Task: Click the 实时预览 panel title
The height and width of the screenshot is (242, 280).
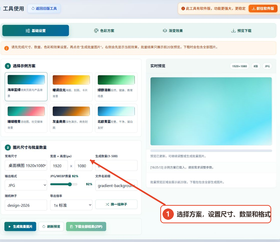Action: click(158, 66)
